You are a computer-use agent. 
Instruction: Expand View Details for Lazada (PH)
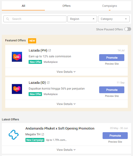[66, 72]
